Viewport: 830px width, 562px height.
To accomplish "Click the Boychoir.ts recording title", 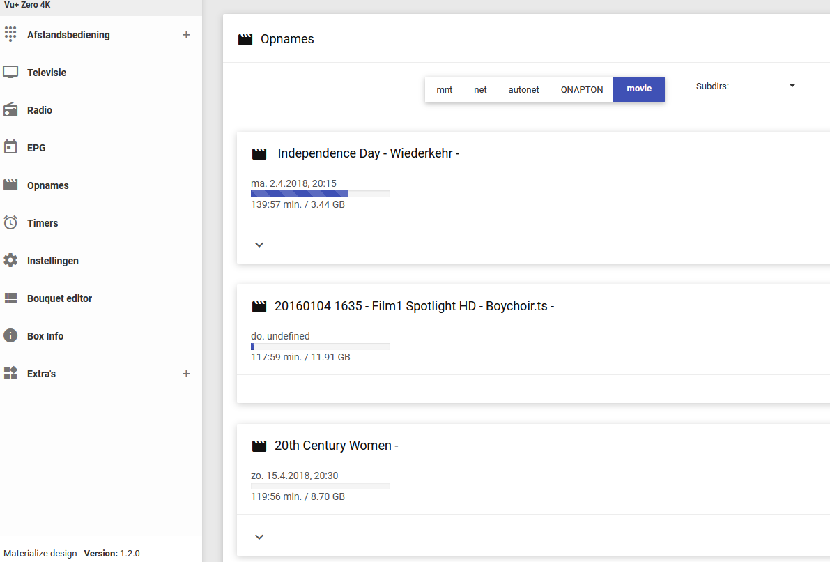I will (x=414, y=306).
